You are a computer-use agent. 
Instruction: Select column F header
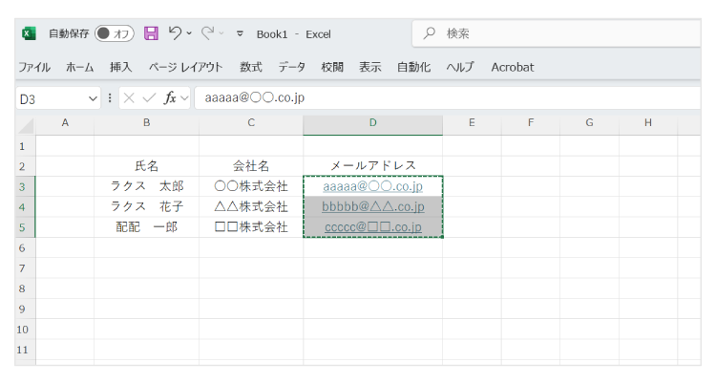531,123
